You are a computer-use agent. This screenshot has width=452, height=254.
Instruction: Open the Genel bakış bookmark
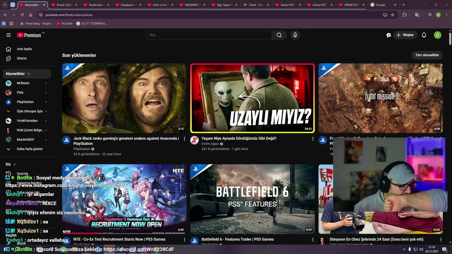click(x=36, y=24)
